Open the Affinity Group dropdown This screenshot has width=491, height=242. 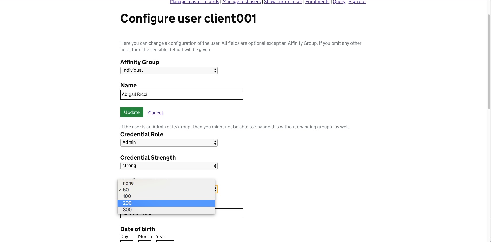(169, 70)
